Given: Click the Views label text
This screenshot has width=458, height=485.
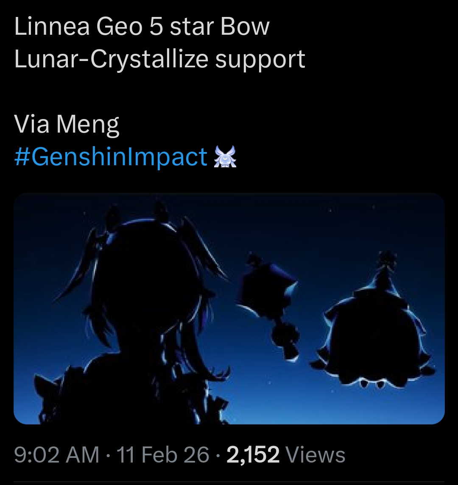Looking at the screenshot, I should [x=315, y=455].
